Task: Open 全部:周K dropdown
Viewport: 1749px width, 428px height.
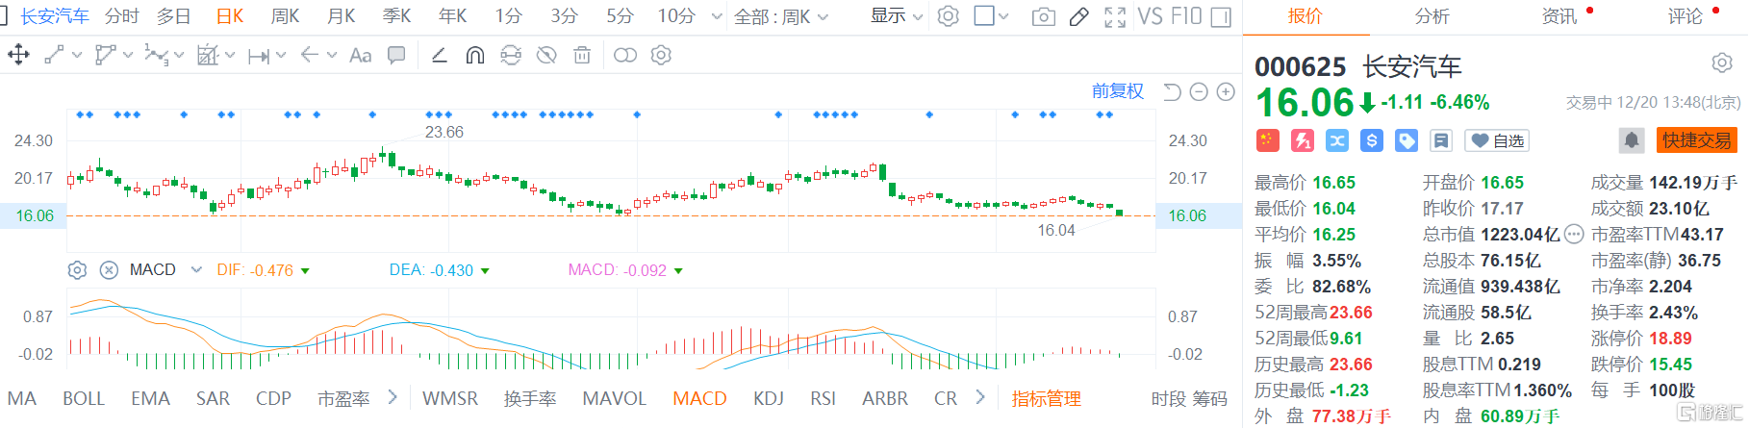Action: click(781, 16)
